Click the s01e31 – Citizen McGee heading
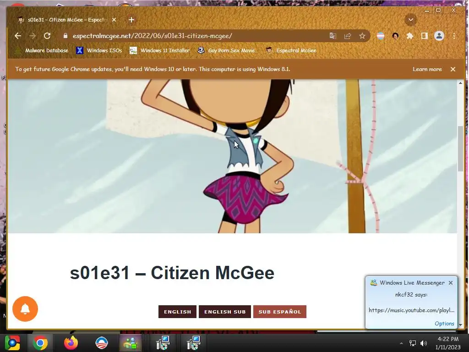The width and height of the screenshot is (469, 352). point(172,273)
